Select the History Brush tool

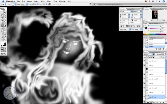(5, 23)
